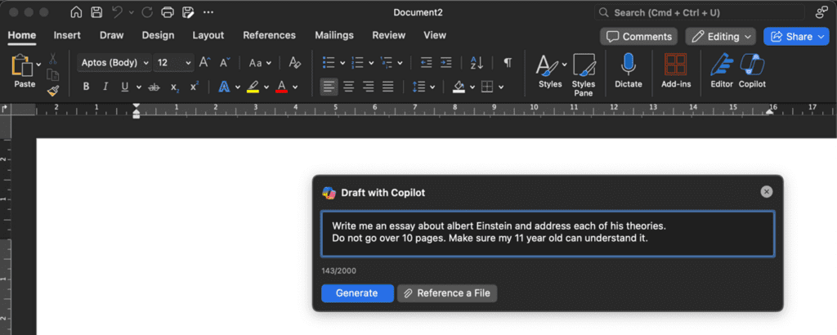The image size is (837, 335).
Task: Switch to the Review tab
Action: [388, 35]
